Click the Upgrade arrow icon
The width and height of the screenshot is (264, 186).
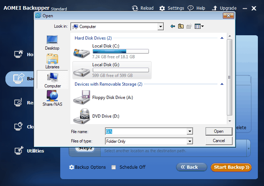pyautogui.click(x=214, y=8)
